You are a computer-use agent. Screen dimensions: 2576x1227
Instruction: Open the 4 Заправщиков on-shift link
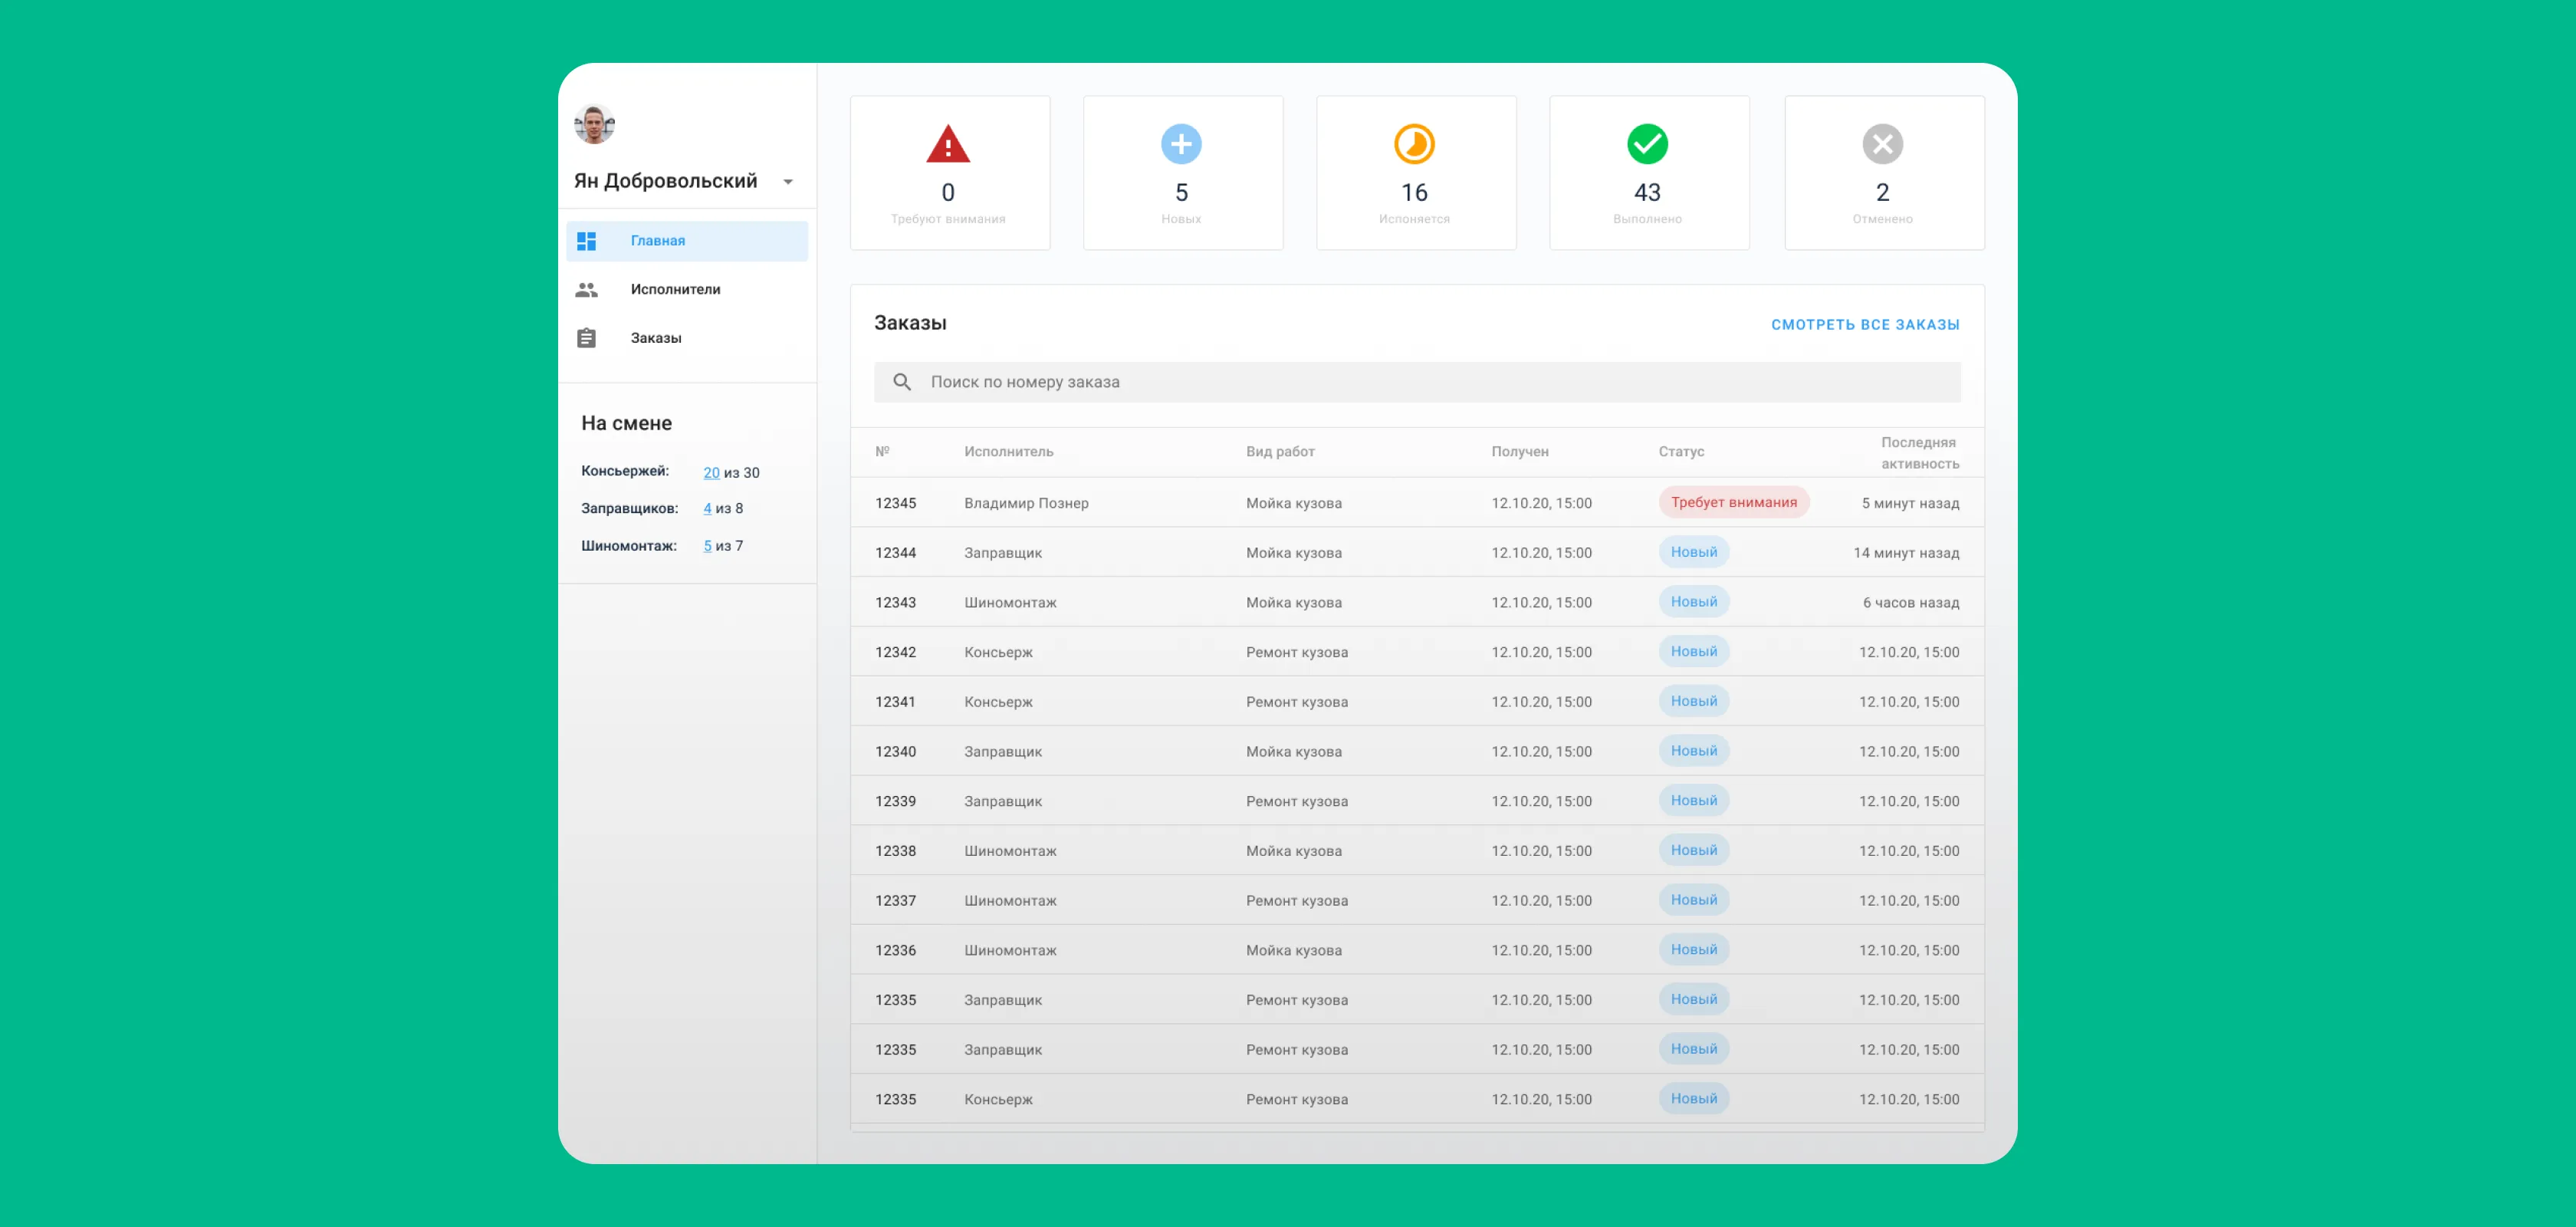pos(707,508)
